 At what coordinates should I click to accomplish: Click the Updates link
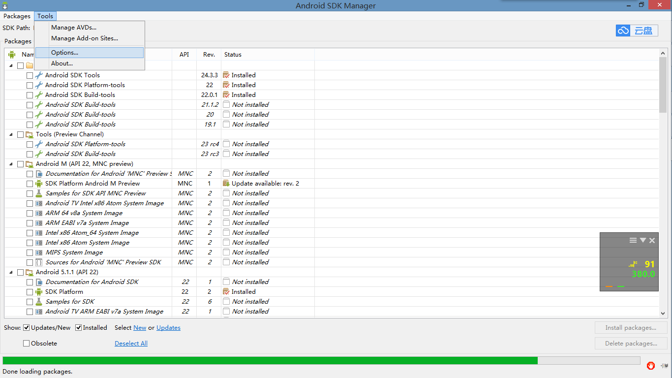168,328
